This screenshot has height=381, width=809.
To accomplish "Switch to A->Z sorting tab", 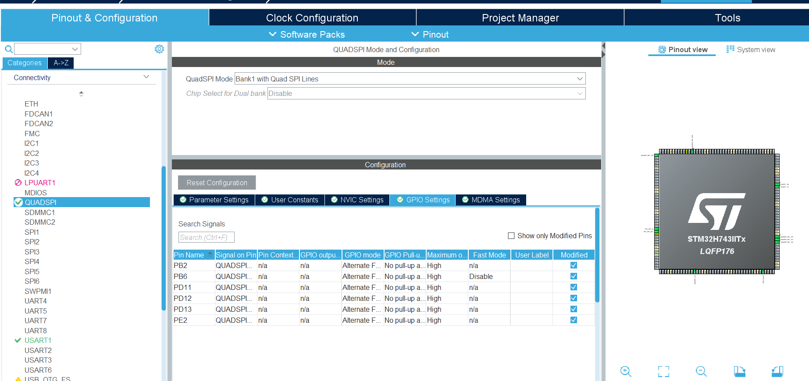I will click(x=61, y=63).
